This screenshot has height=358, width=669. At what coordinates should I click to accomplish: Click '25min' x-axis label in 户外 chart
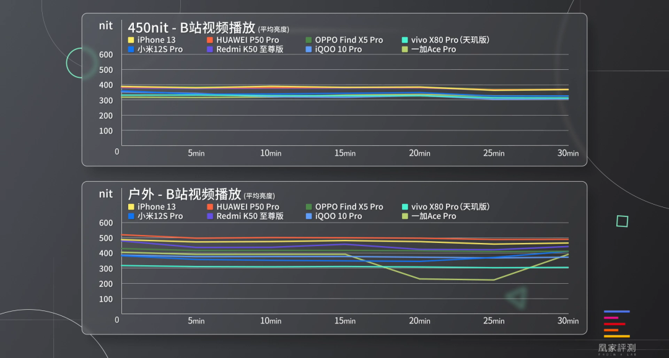494,321
